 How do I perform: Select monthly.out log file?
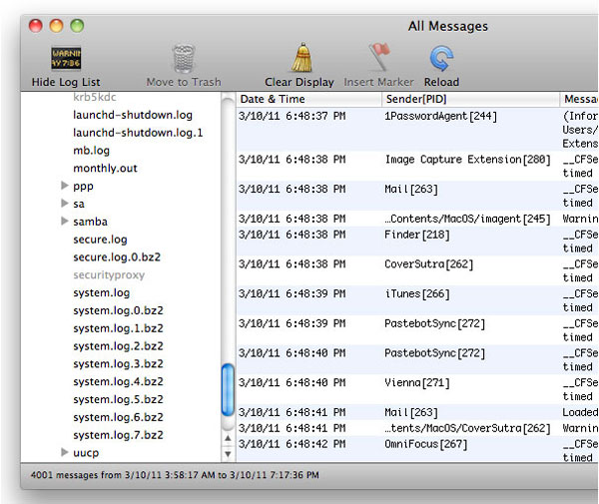105,168
